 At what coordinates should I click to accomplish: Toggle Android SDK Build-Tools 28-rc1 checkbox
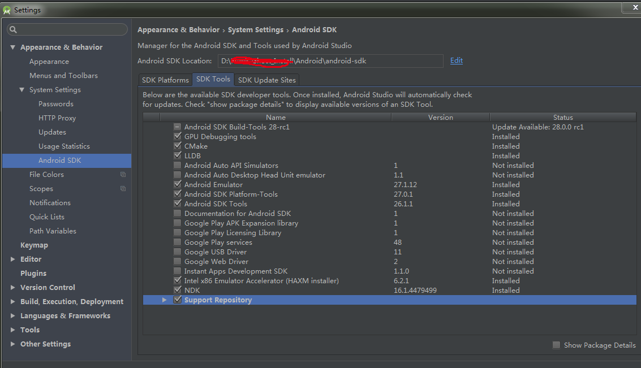(178, 127)
